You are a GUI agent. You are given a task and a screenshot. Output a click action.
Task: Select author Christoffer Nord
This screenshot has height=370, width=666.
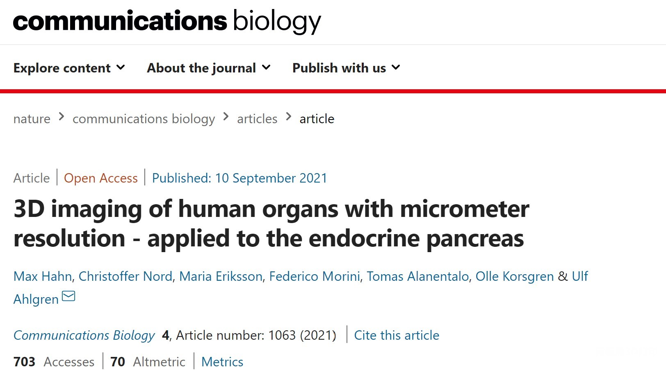tap(125, 276)
